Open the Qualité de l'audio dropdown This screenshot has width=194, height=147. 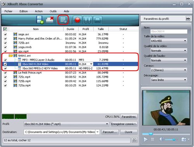coord(169,60)
